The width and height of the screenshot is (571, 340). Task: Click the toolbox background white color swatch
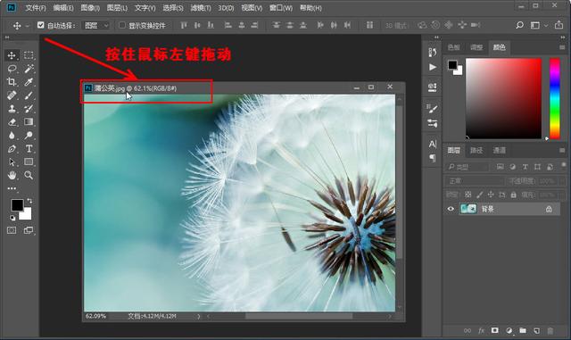(27, 215)
